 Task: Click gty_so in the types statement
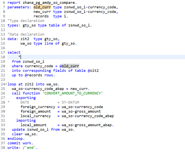(x=29, y=25)
